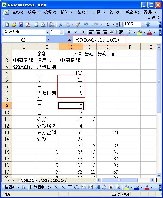Image resolution: width=163 pixels, height=198 pixels.
Task: Open the 格式(O) menu
Action: (x=82, y=12)
